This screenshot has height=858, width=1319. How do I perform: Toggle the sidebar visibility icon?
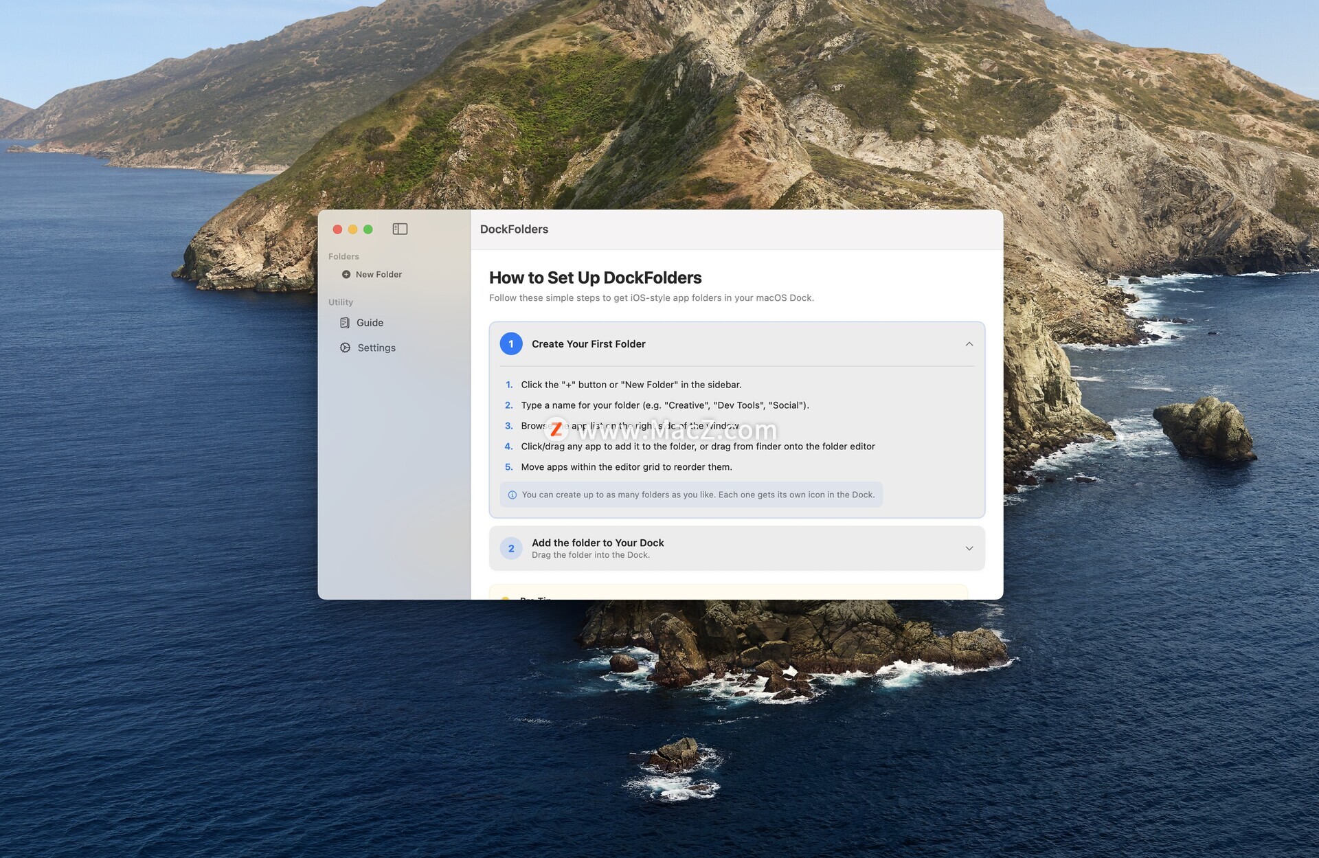(x=400, y=229)
